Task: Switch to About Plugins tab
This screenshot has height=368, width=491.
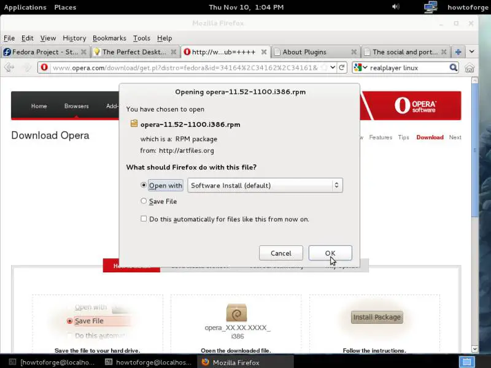Action: pyautogui.click(x=315, y=52)
